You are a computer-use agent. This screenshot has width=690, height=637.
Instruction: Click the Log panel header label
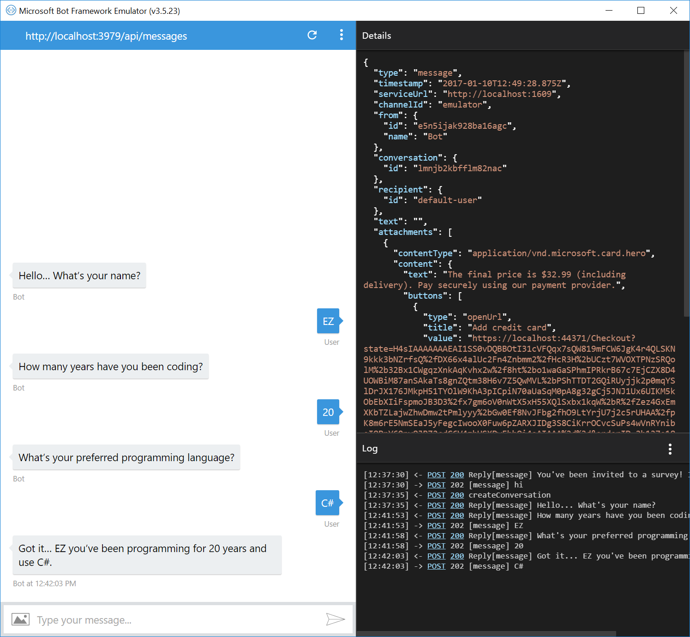[370, 449]
